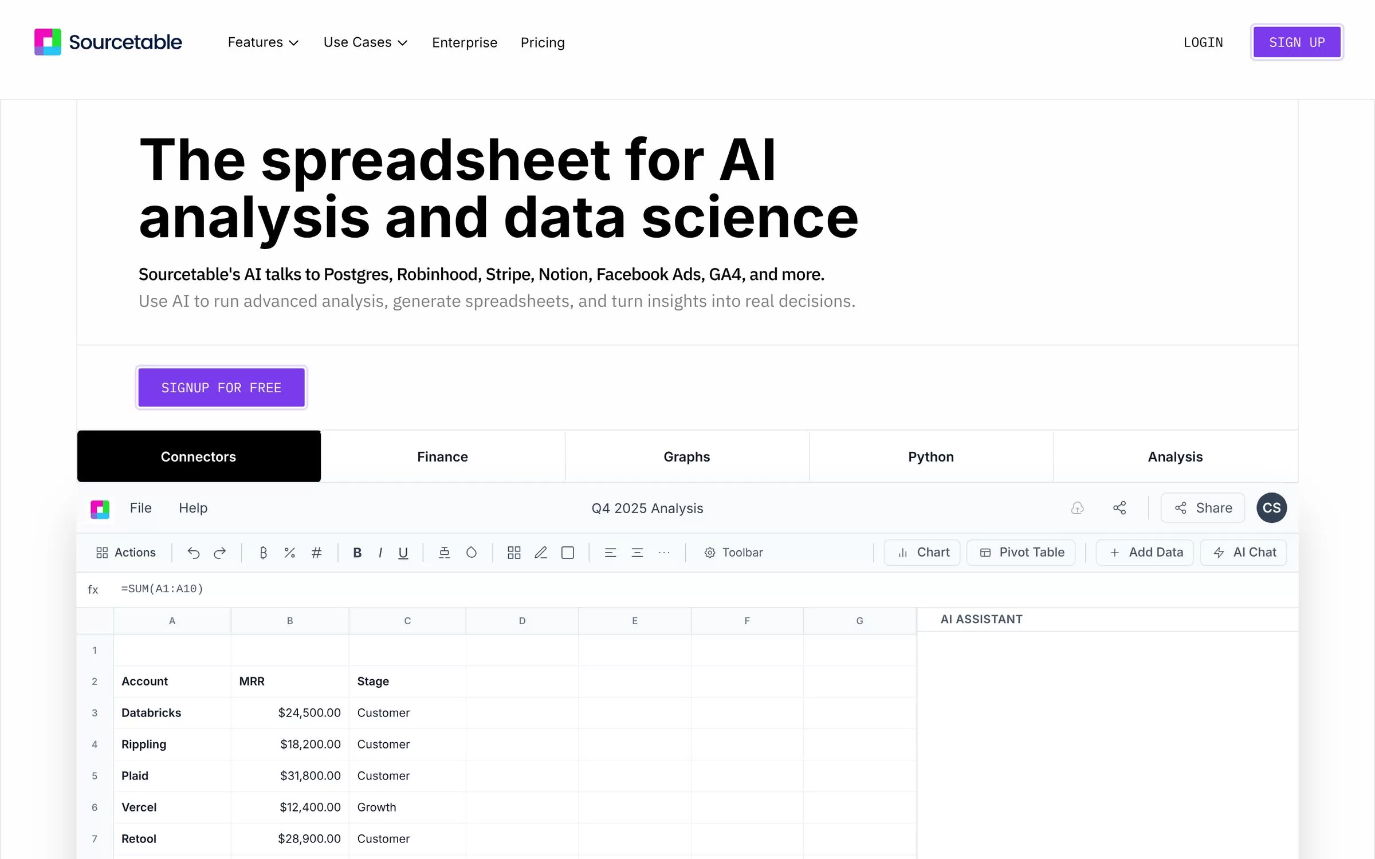Apply currency format icon
This screenshot has height=859, width=1375.
click(x=263, y=553)
